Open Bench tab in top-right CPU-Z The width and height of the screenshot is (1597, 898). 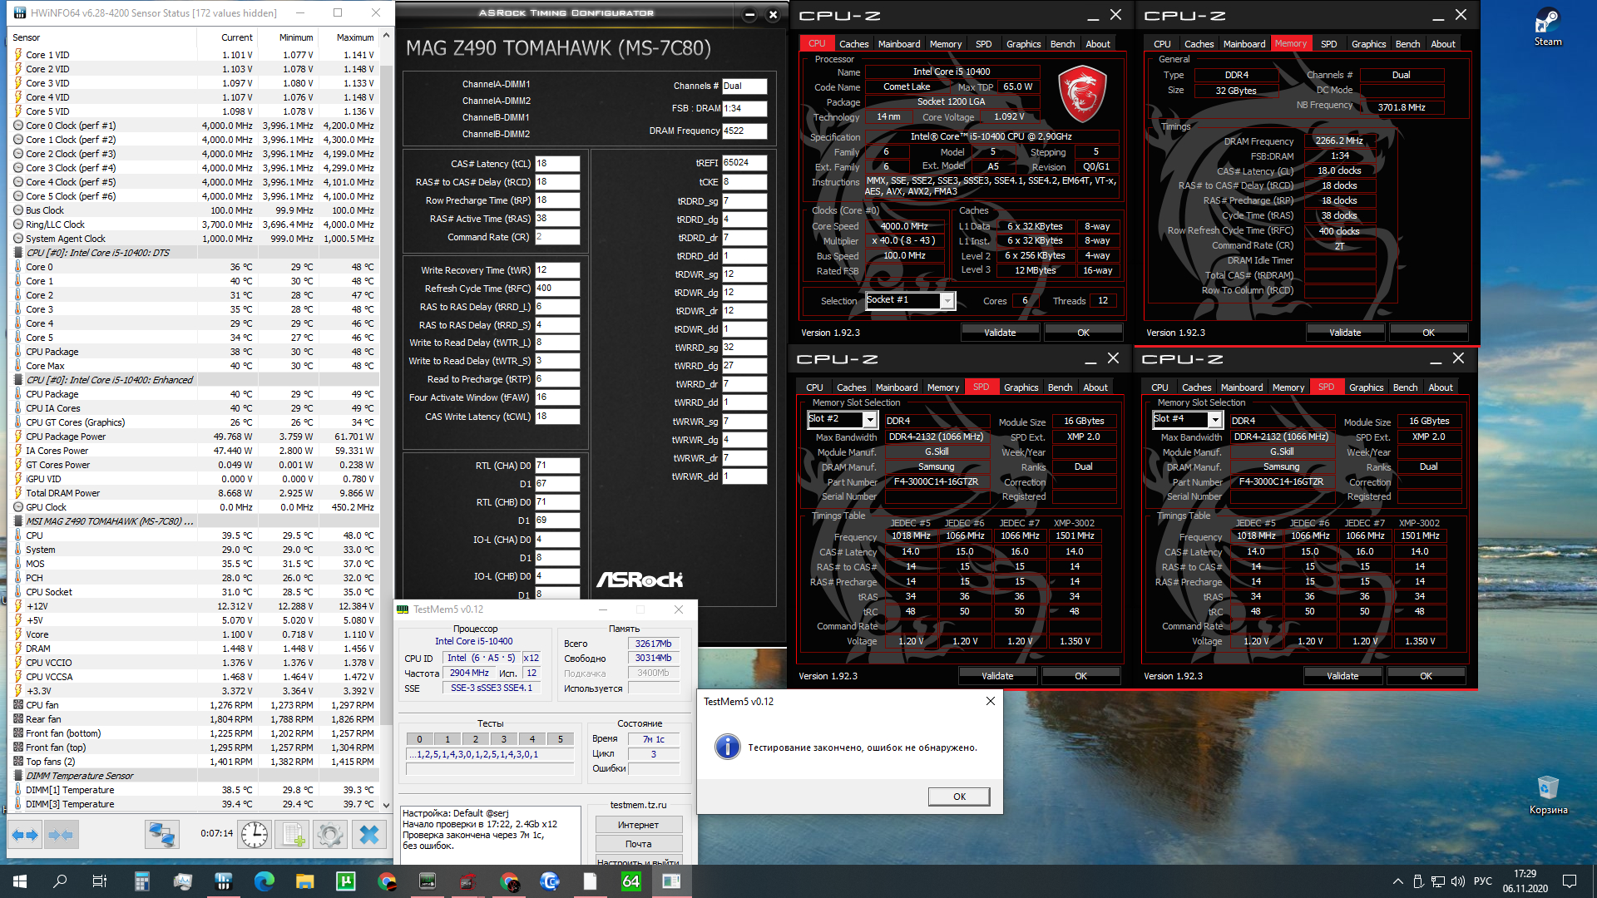tap(1407, 44)
